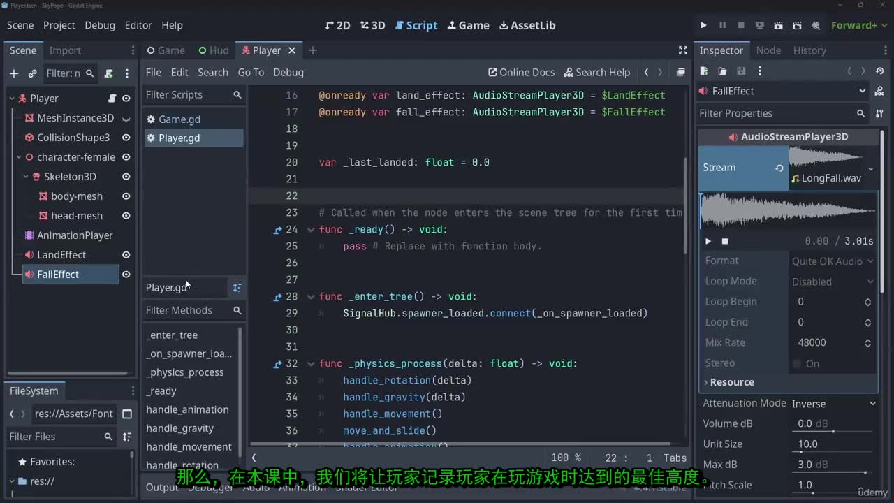894x503 pixels.
Task: Open the Project menu
Action: coord(59,25)
